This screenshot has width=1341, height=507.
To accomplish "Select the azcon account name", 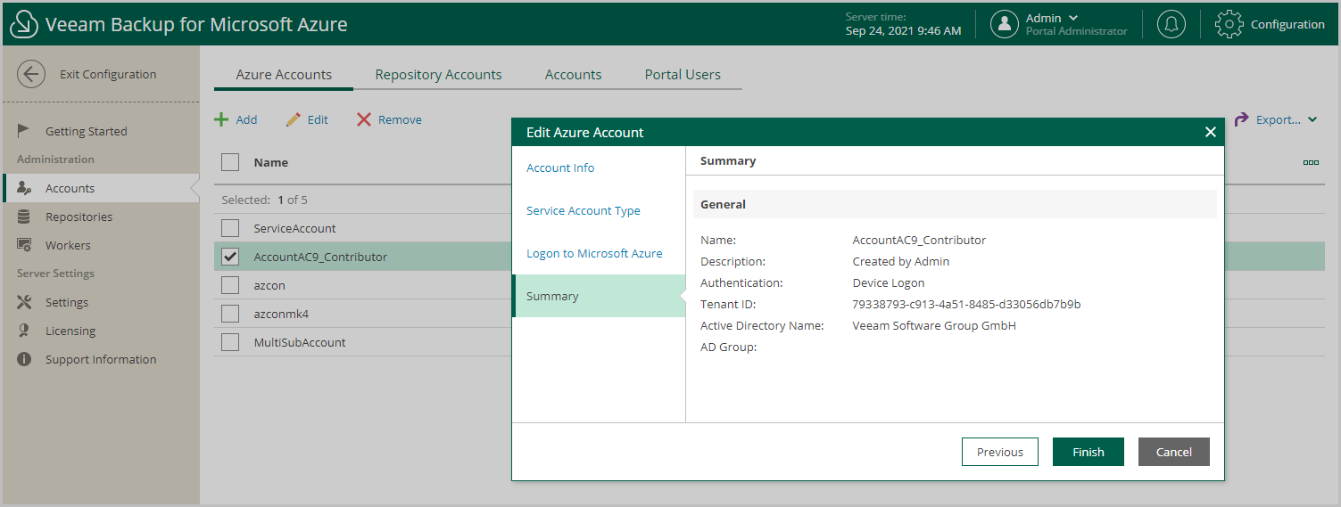I will (269, 285).
